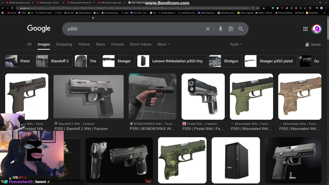Open the Imported From Firefox bookmark folder
Image resolution: width=329 pixels, height=185 pixels.
point(187,13)
